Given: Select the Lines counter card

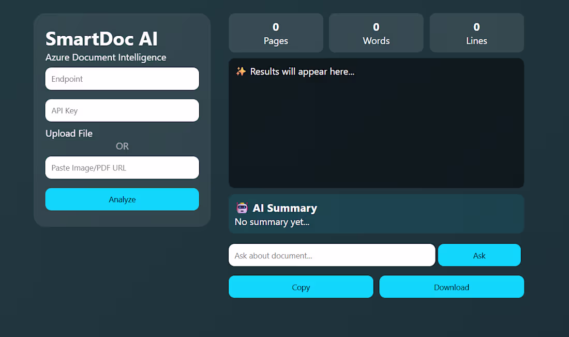Looking at the screenshot, I should click(476, 33).
